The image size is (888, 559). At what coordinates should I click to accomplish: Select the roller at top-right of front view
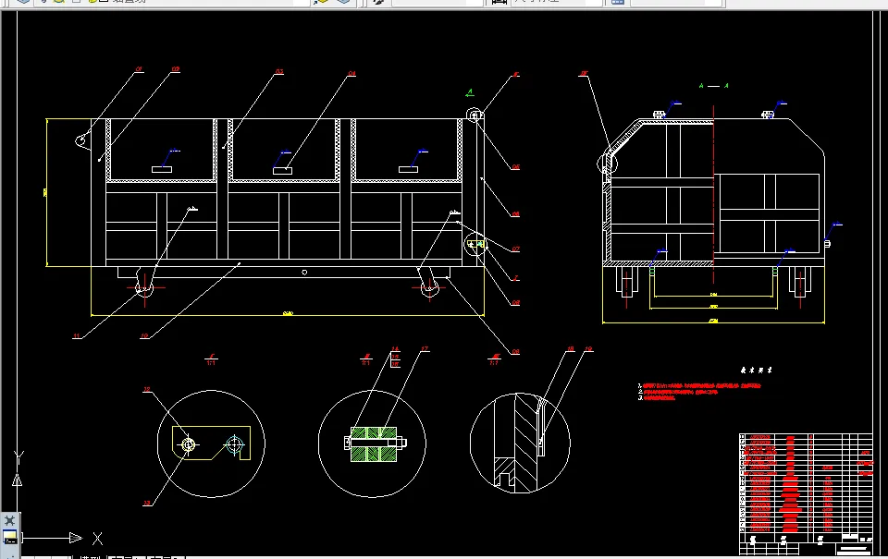[475, 115]
